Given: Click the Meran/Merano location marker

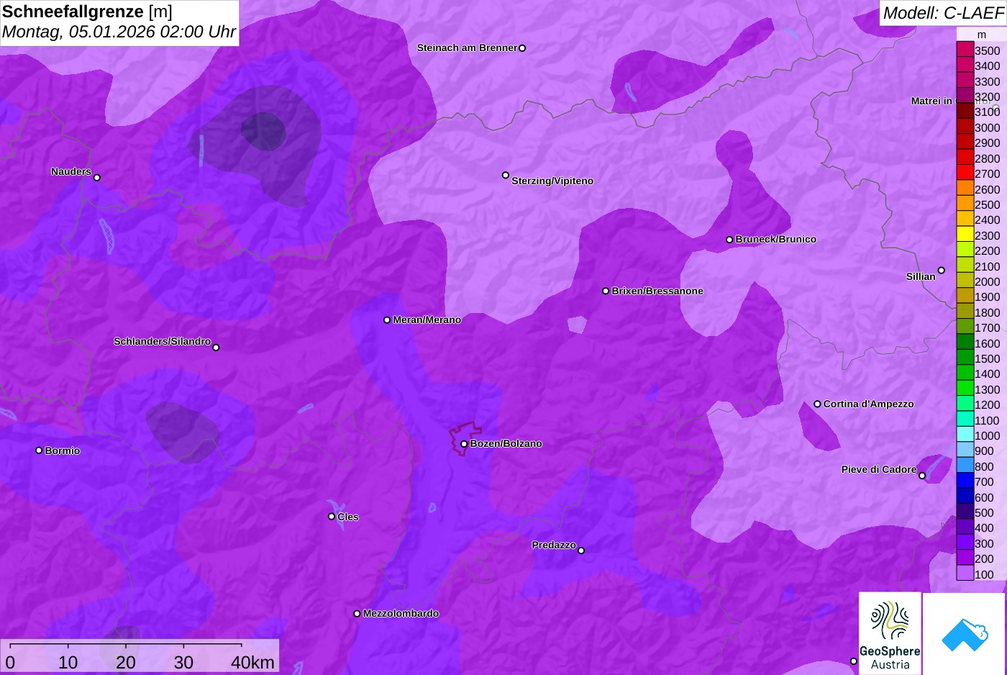Looking at the screenshot, I should click(387, 320).
